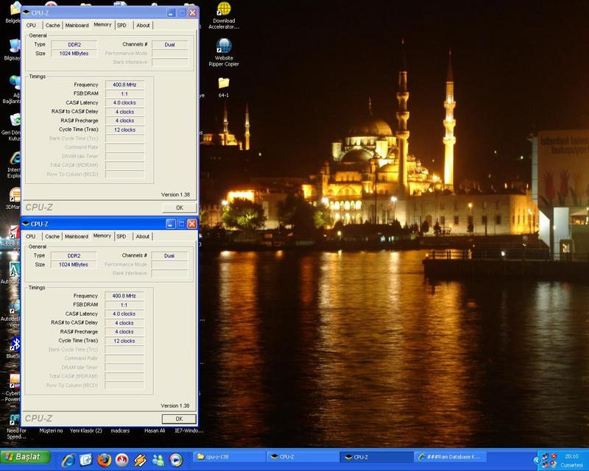Switch to Ram Database taskbar window
Viewport: 589px width, 471px height.
click(449, 457)
